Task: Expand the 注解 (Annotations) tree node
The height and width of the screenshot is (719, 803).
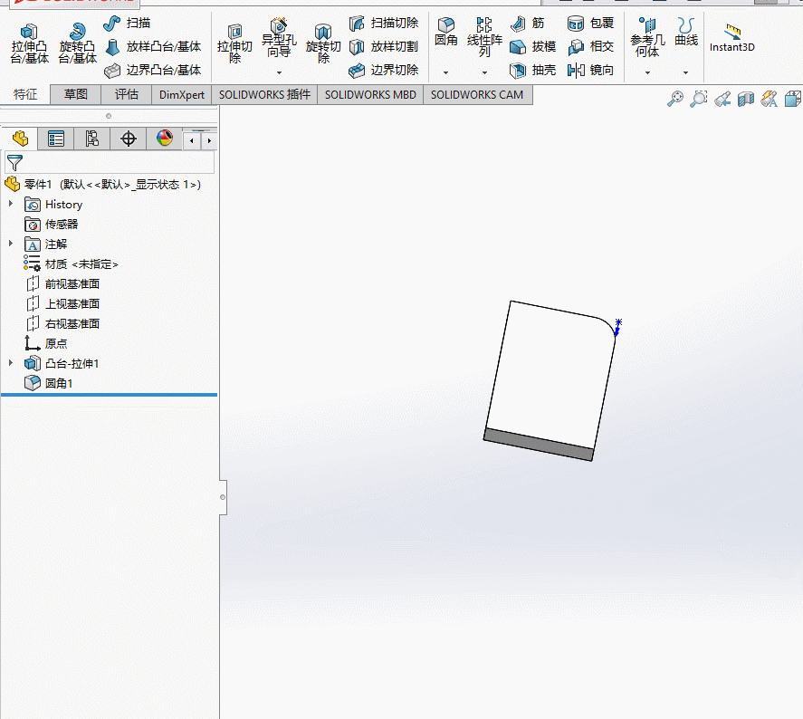Action: click(11, 244)
